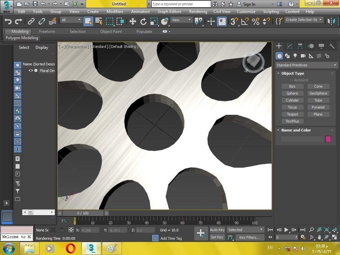This screenshot has height=255, width=340.
Task: Switch to the Object Paint ribbon tab
Action: (111, 32)
